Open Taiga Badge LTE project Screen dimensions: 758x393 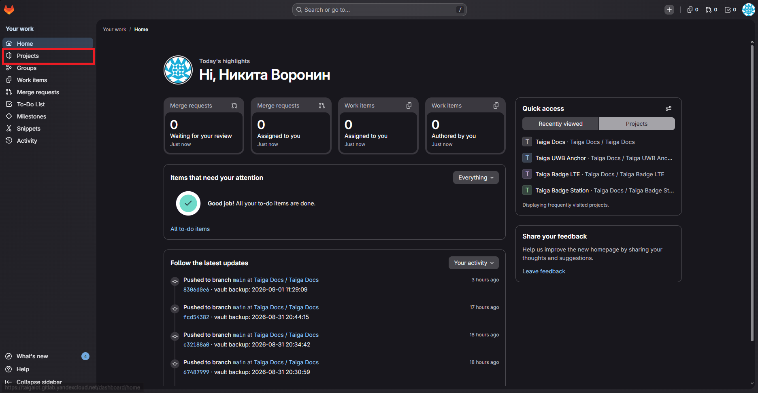[x=598, y=174]
